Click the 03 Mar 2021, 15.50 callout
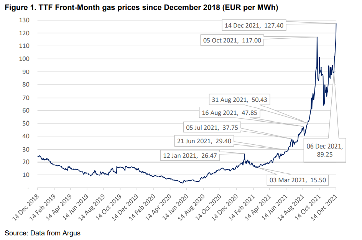This screenshot has width=362, height=240. point(299,179)
